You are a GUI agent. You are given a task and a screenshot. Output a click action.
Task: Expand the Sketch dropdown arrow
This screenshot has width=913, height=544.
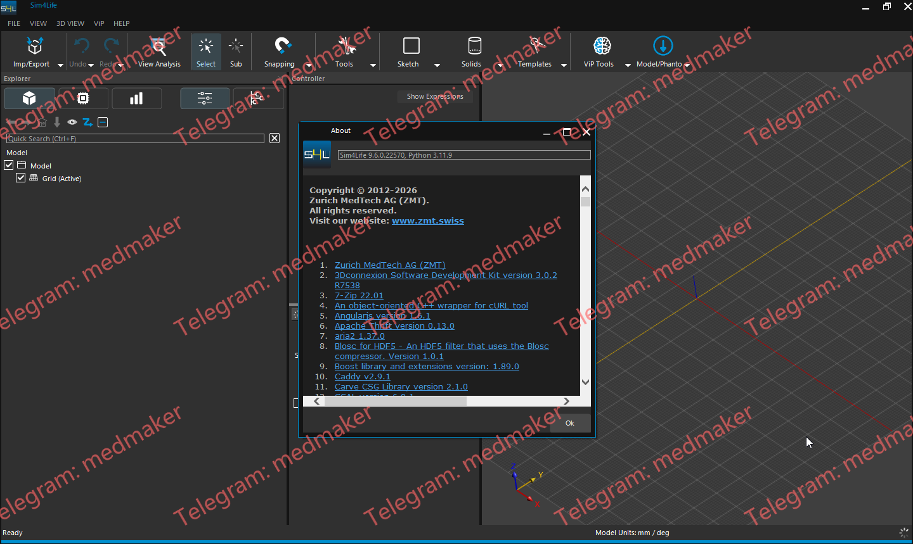coord(437,65)
